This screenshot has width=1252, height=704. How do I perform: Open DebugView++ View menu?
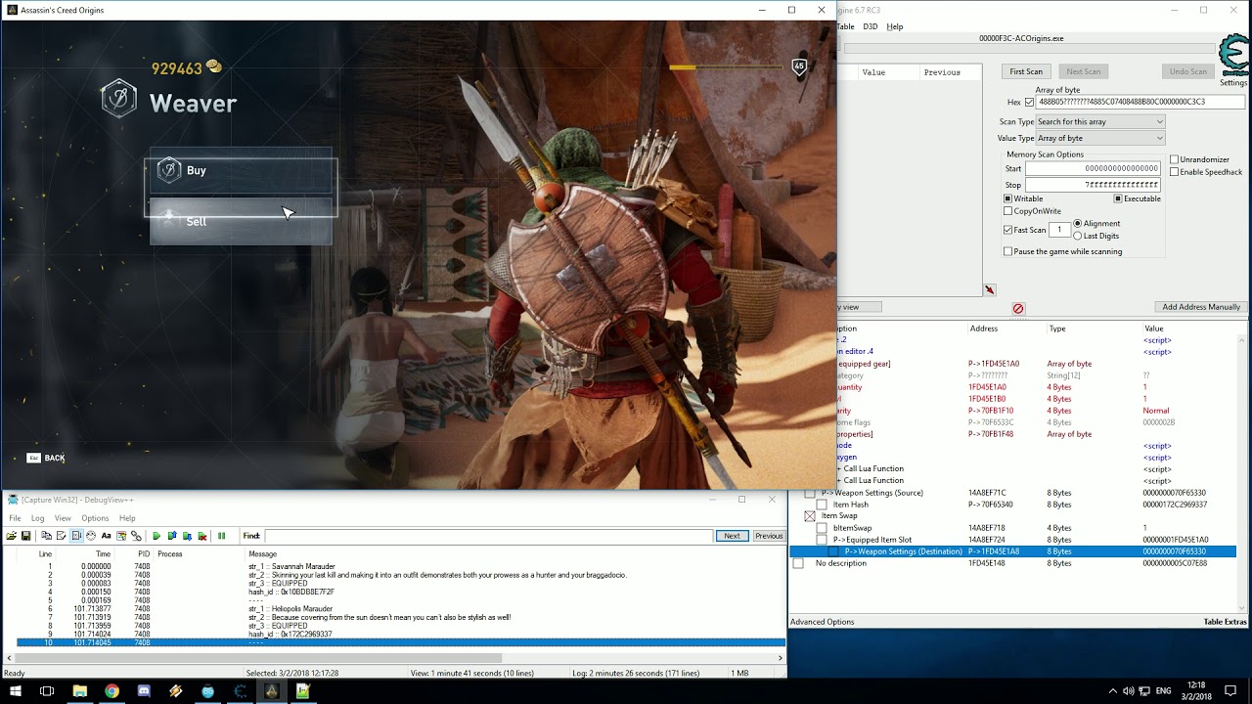tap(63, 518)
